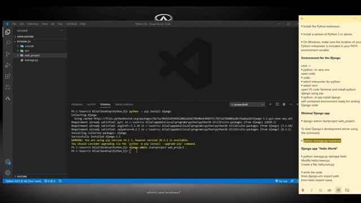This screenshot has height=203, width=361.
Task: Expand the OUTLINE section
Action: (21, 176)
